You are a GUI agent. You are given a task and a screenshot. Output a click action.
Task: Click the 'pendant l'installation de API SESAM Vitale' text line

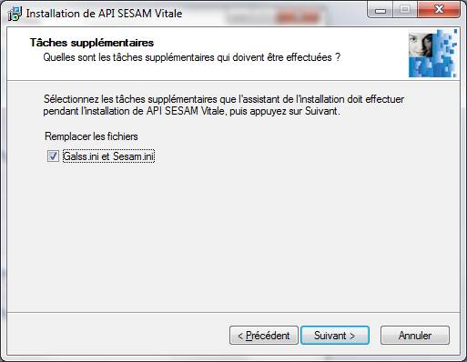191,111
